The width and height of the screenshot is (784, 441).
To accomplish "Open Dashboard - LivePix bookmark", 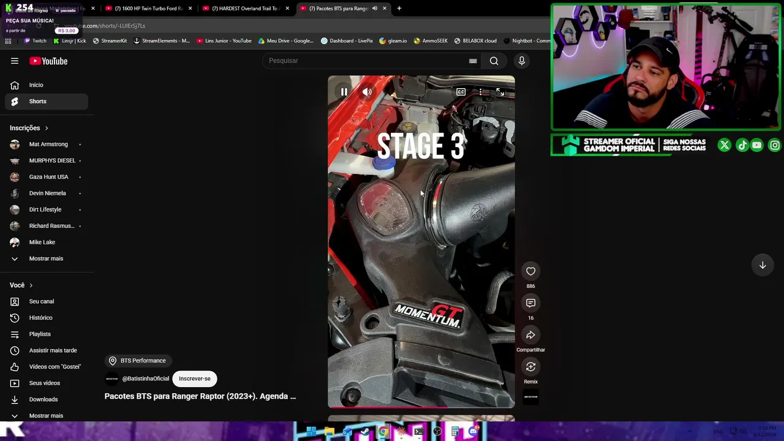I will (347, 41).
